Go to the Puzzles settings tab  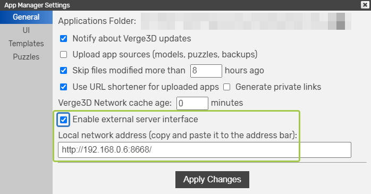pos(26,57)
